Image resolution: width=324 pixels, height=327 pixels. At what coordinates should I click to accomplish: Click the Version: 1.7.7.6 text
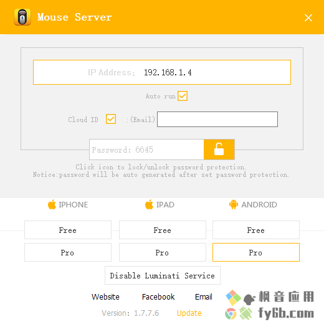pyautogui.click(x=130, y=313)
